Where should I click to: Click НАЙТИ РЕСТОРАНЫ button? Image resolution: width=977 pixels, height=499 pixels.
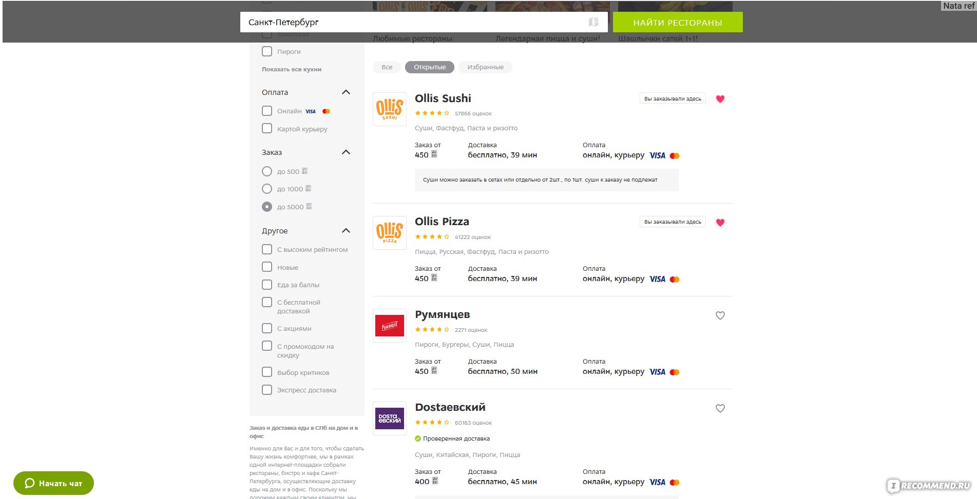click(x=678, y=22)
